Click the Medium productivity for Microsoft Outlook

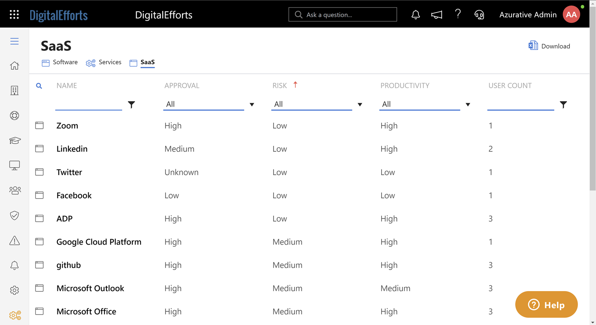395,288
